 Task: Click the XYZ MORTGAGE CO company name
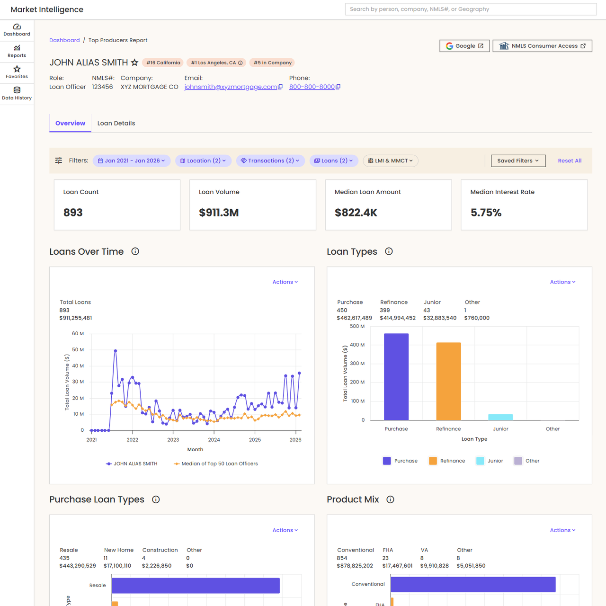coord(150,87)
